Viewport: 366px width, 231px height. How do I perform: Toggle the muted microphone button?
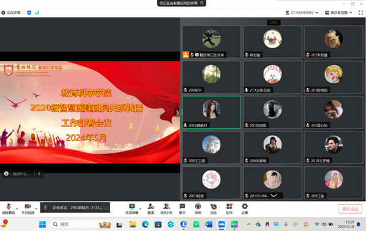[x=9, y=208]
